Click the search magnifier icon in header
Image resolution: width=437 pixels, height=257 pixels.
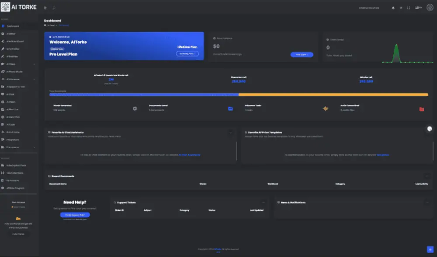pos(54,8)
